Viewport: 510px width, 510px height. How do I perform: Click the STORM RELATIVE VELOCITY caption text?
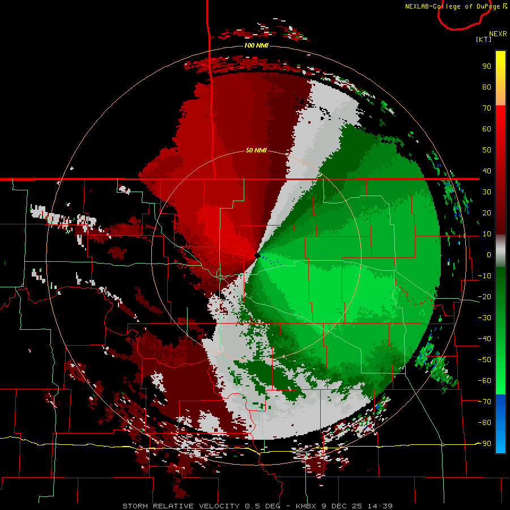pyautogui.click(x=181, y=506)
